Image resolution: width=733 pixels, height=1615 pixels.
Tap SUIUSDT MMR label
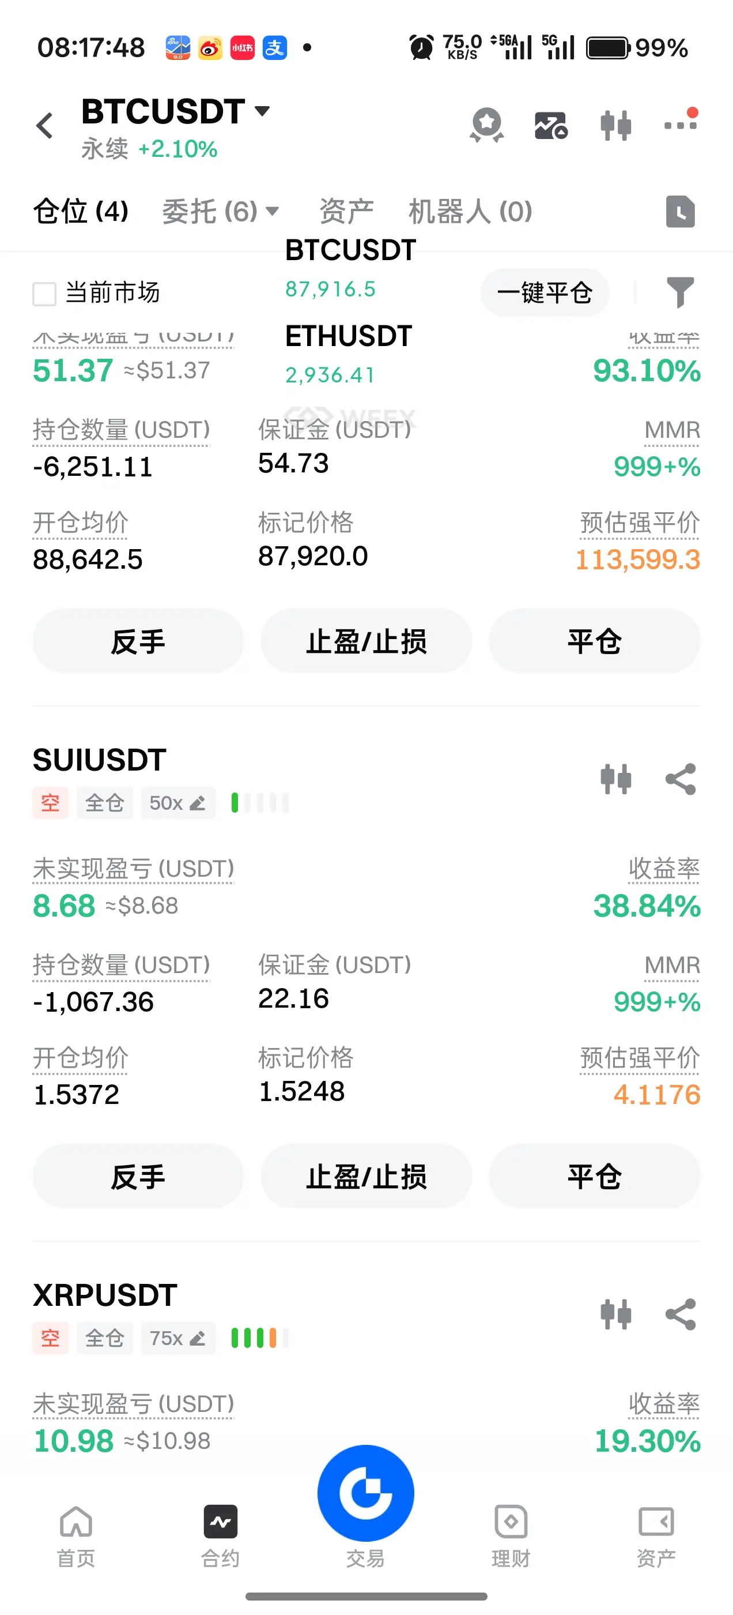click(672, 966)
